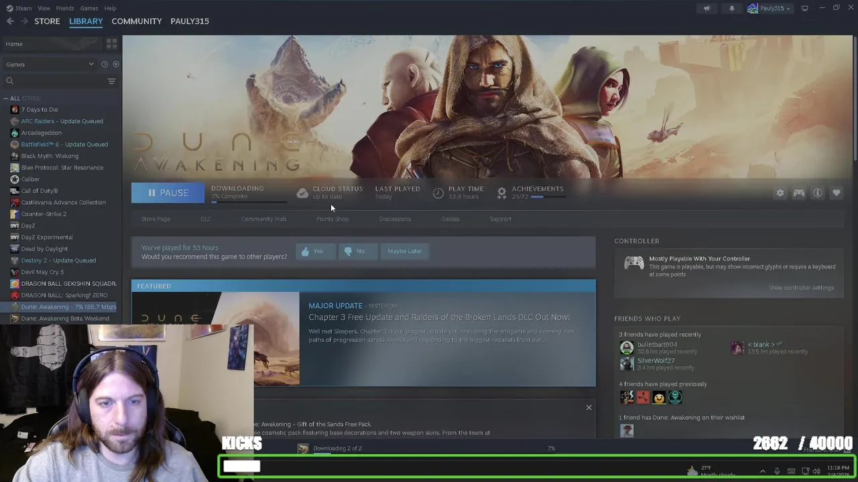Click the library search field
This screenshot has height=482, width=858.
pyautogui.click(x=55, y=81)
